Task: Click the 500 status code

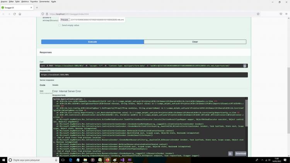Action: 41,91
